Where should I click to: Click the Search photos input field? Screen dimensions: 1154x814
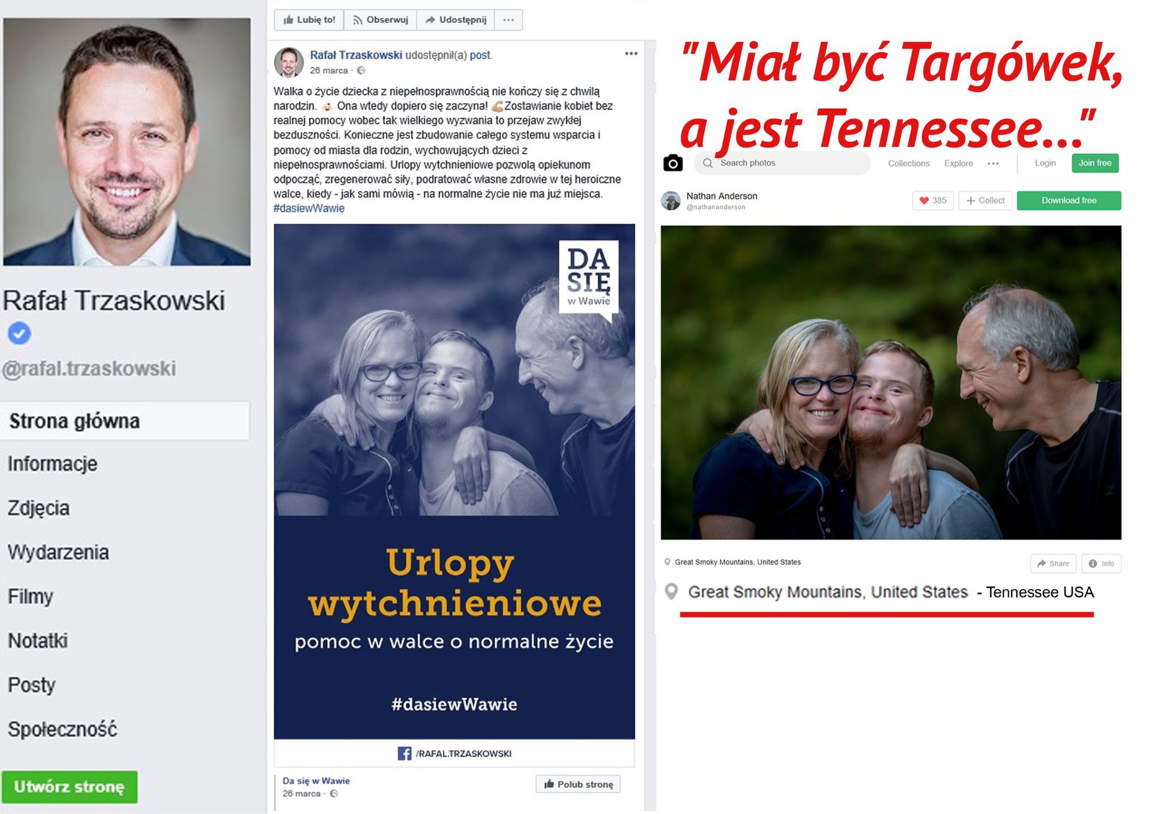click(782, 163)
